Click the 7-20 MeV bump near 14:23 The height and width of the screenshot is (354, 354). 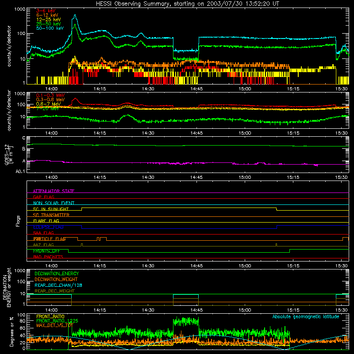127,115
